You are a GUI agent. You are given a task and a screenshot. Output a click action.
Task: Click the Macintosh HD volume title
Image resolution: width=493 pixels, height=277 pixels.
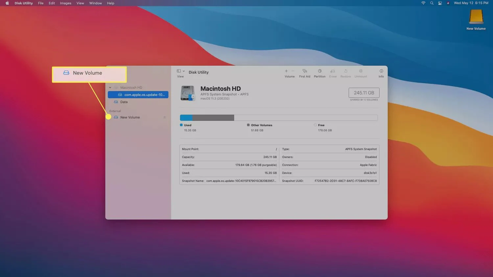[x=221, y=89]
